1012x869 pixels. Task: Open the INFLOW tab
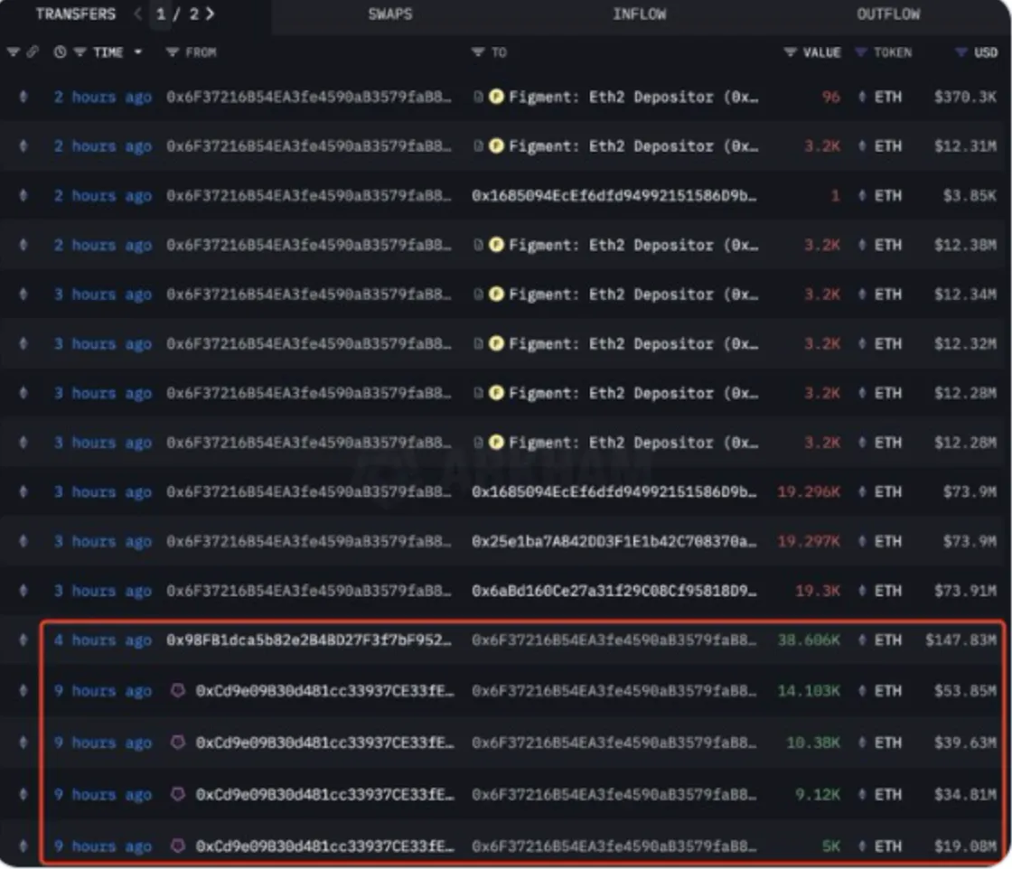(641, 14)
